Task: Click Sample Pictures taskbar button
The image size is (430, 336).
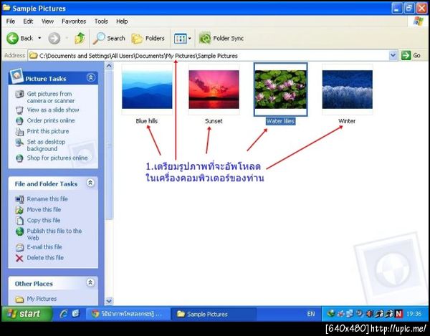Action: 214,314
